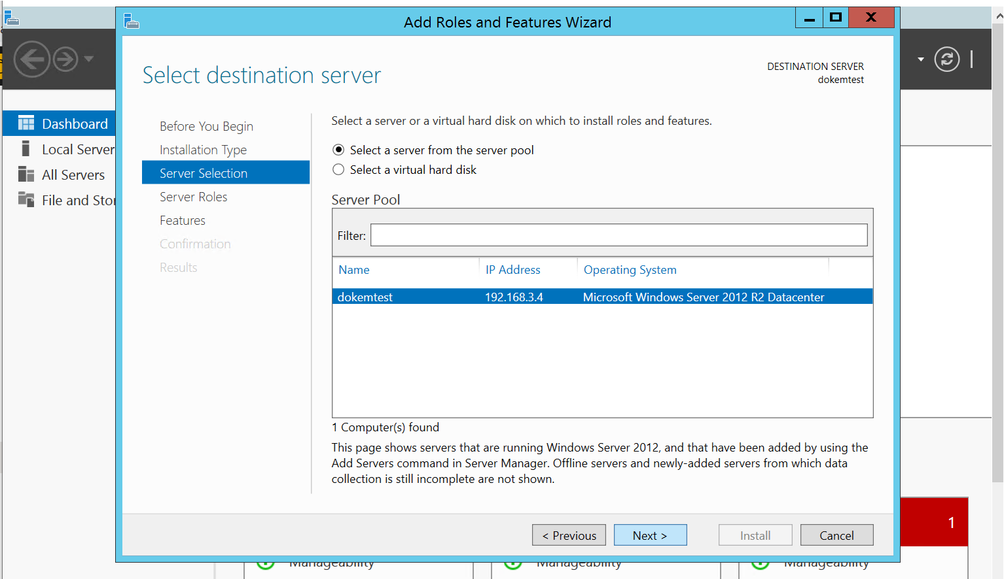This screenshot has height=579, width=1004.
Task: Click the All Servers icon in the sidebar
Action: pyautogui.click(x=26, y=174)
